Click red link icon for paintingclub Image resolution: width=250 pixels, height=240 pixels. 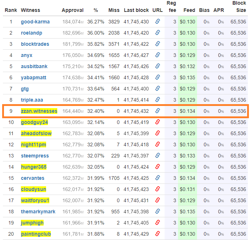(157, 234)
